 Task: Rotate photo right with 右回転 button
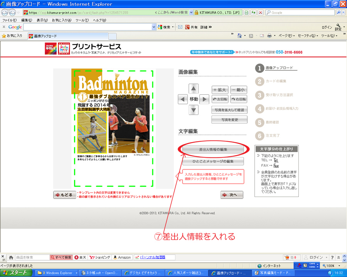[x=239, y=99]
